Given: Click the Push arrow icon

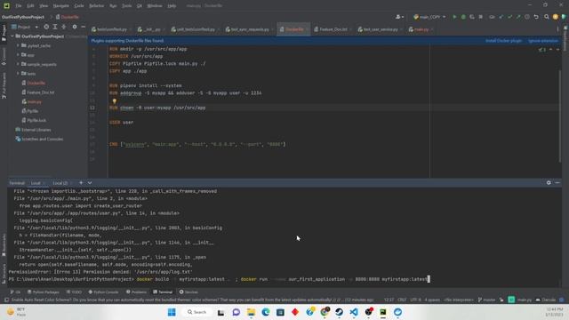Looking at the screenshot, I should coord(518,17).
